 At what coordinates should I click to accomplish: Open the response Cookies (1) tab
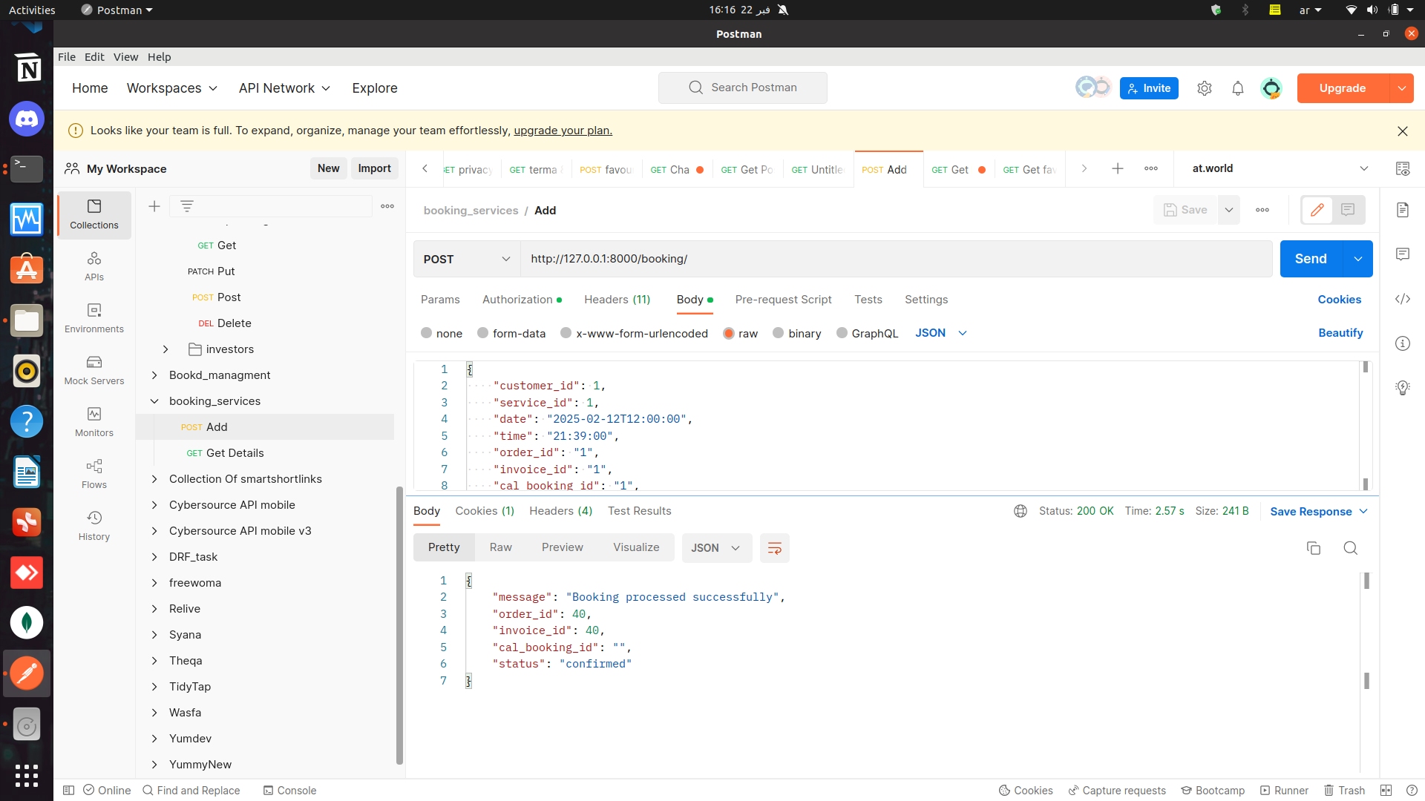[x=485, y=511]
